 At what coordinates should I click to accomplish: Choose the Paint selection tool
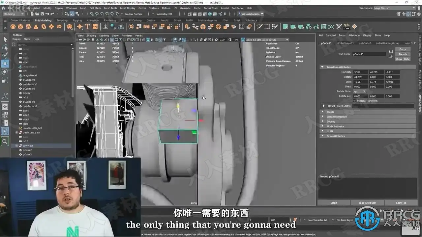[x=5, y=55]
